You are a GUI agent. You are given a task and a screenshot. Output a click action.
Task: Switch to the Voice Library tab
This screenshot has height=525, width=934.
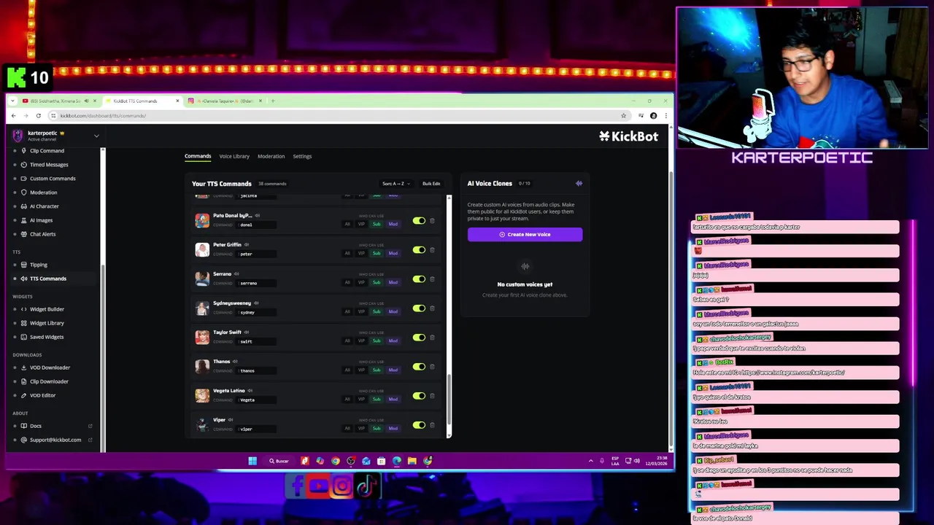pos(234,156)
